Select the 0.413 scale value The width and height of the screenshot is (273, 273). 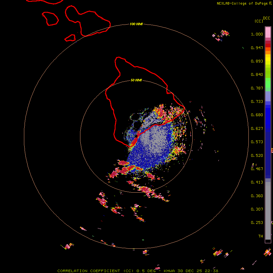[257, 182]
